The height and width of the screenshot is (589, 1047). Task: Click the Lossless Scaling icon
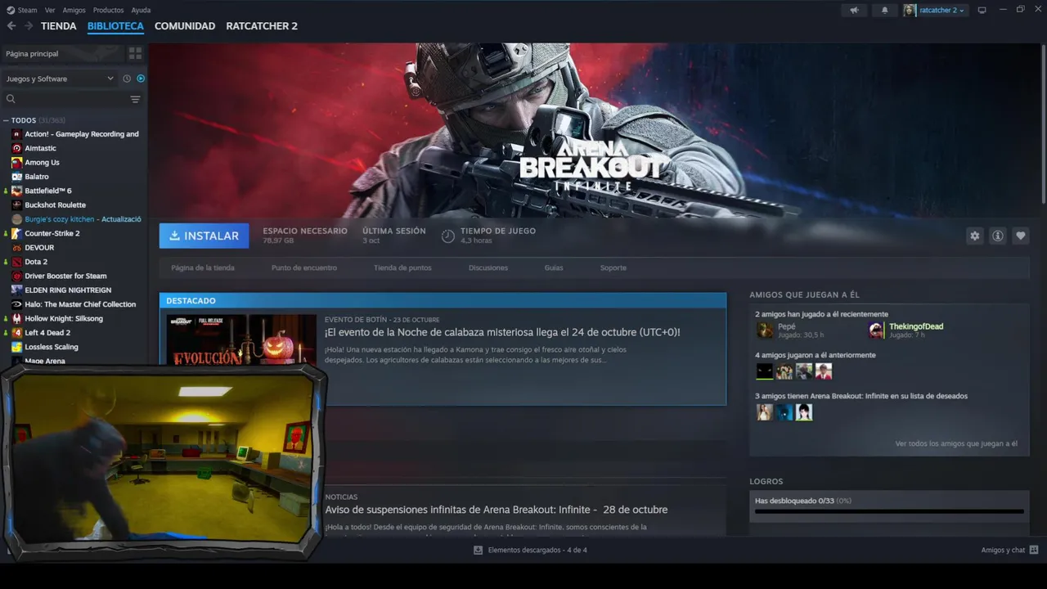point(17,347)
